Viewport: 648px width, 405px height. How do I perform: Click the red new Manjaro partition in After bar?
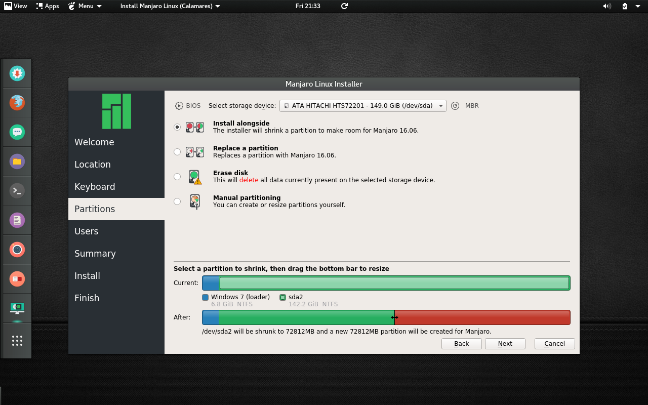[482, 317]
